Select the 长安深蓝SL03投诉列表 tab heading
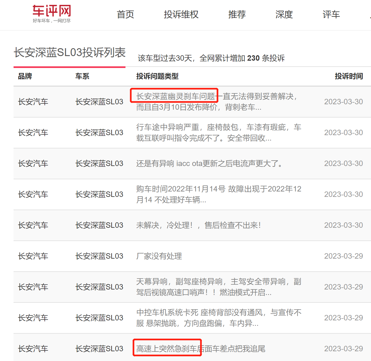371x361 pixels. [x=70, y=53]
